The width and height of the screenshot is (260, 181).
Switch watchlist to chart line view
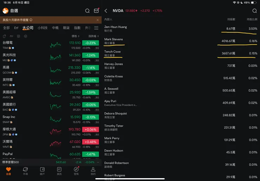click(x=12, y=36)
